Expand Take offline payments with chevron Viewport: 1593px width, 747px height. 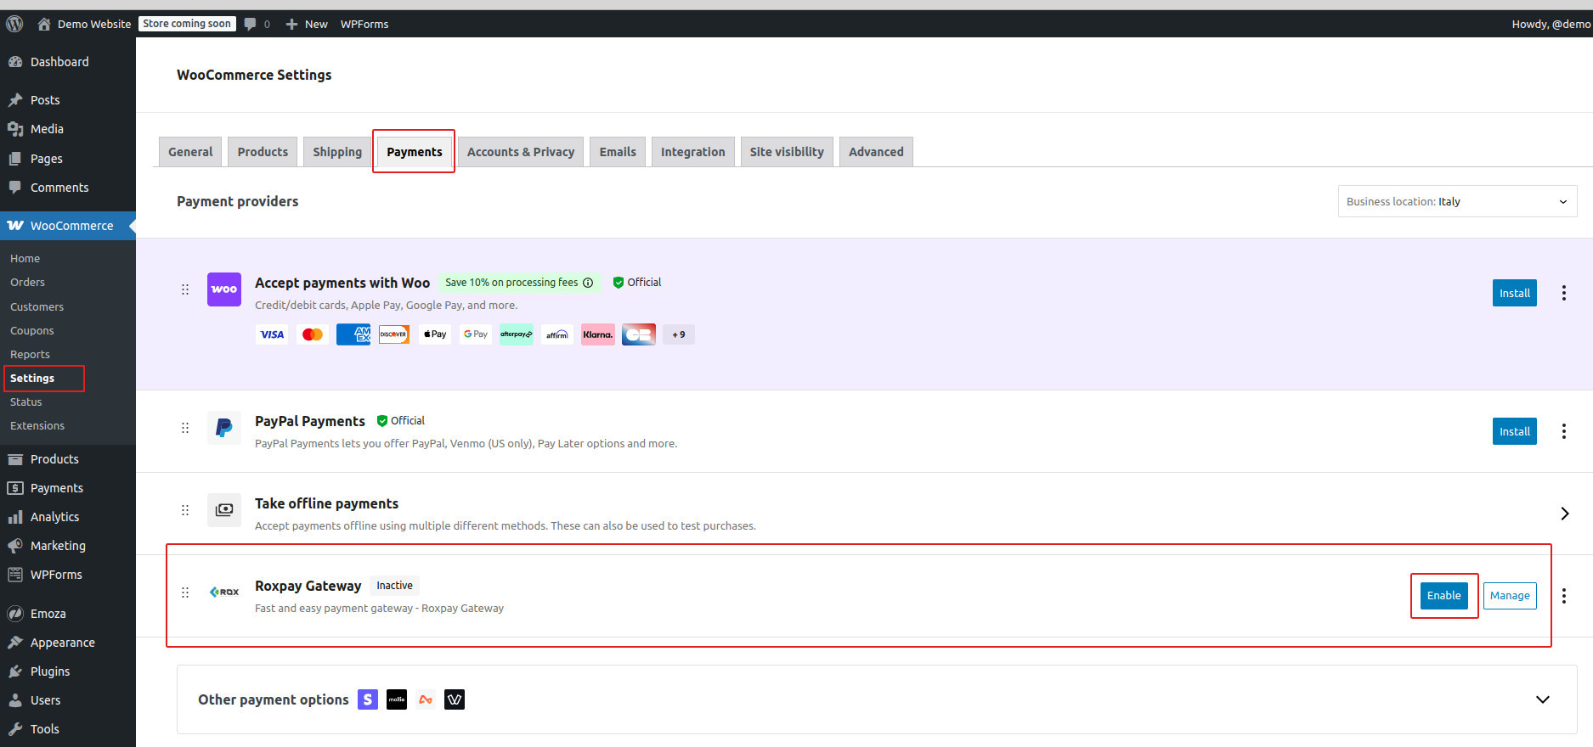point(1564,514)
